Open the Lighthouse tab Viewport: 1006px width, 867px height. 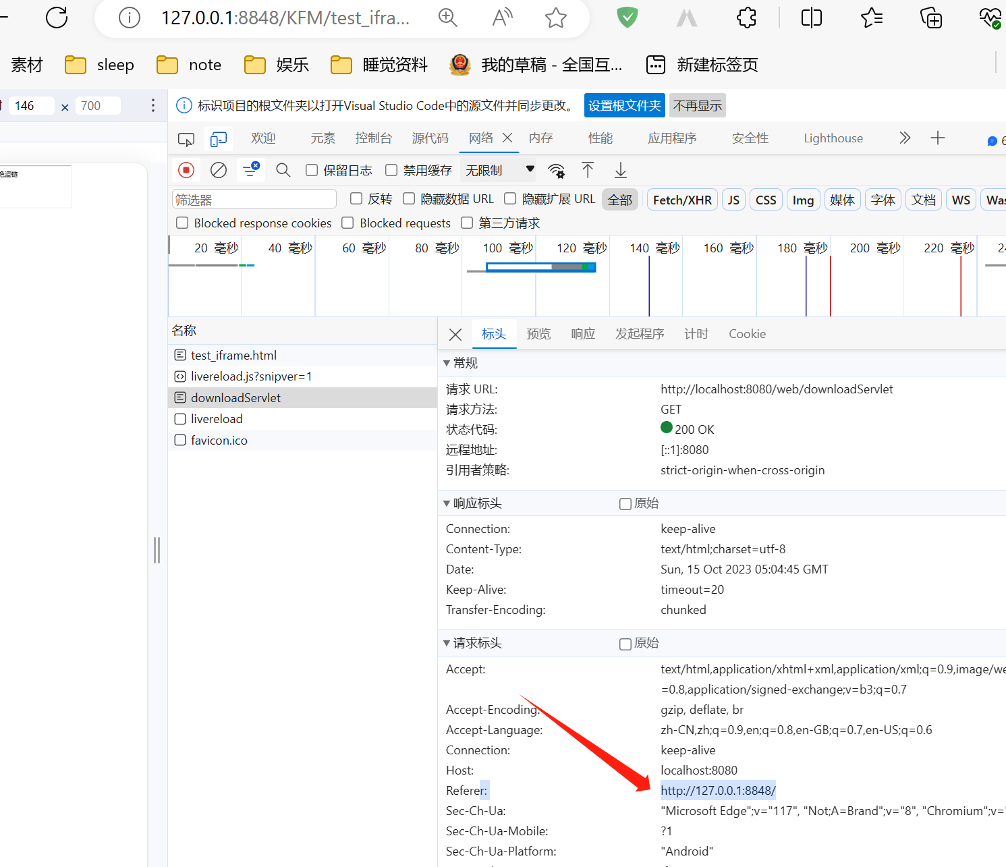point(833,138)
